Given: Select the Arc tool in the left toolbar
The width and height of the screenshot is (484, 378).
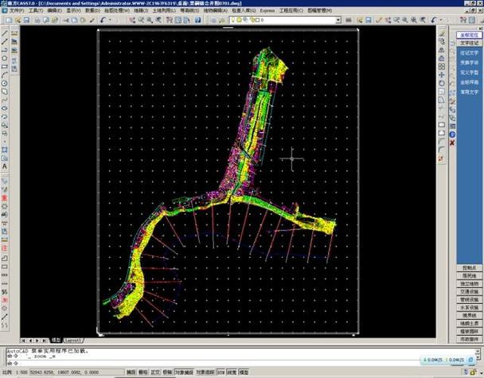Looking at the screenshot, I should [x=5, y=75].
